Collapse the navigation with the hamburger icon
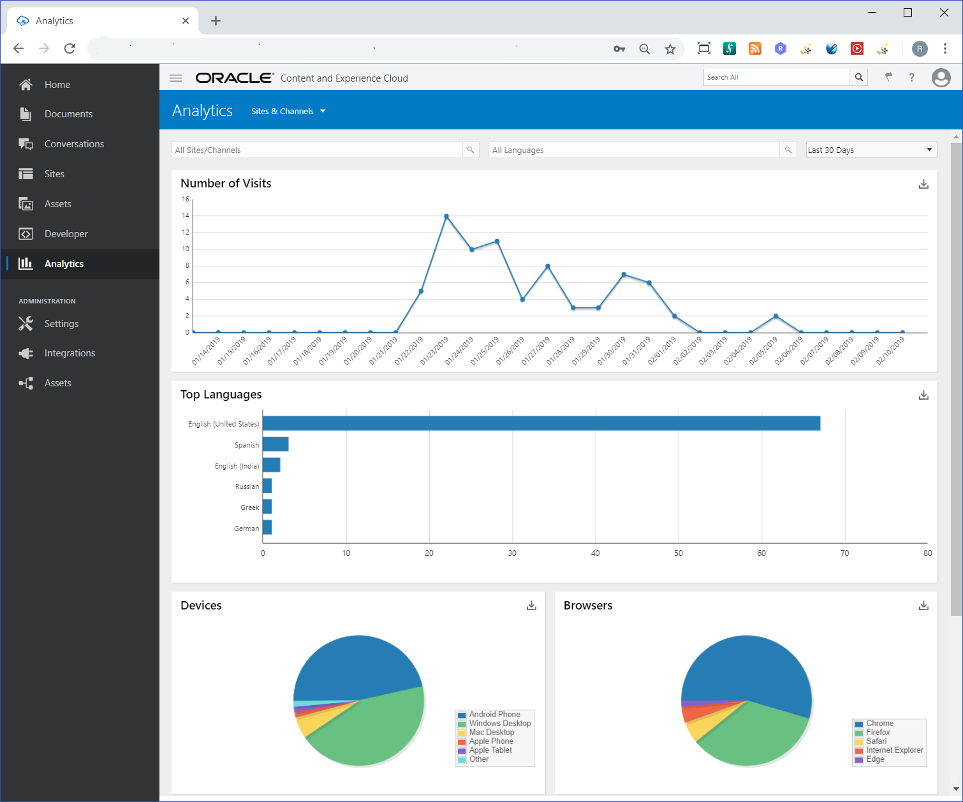Viewport: 963px width, 802px height. 175,77
